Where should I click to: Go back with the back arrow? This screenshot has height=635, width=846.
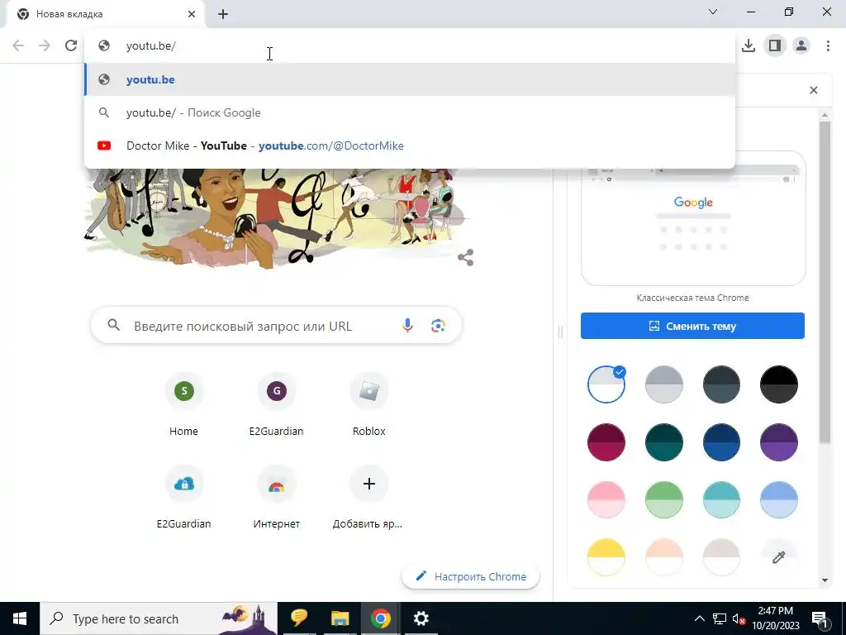click(x=18, y=46)
